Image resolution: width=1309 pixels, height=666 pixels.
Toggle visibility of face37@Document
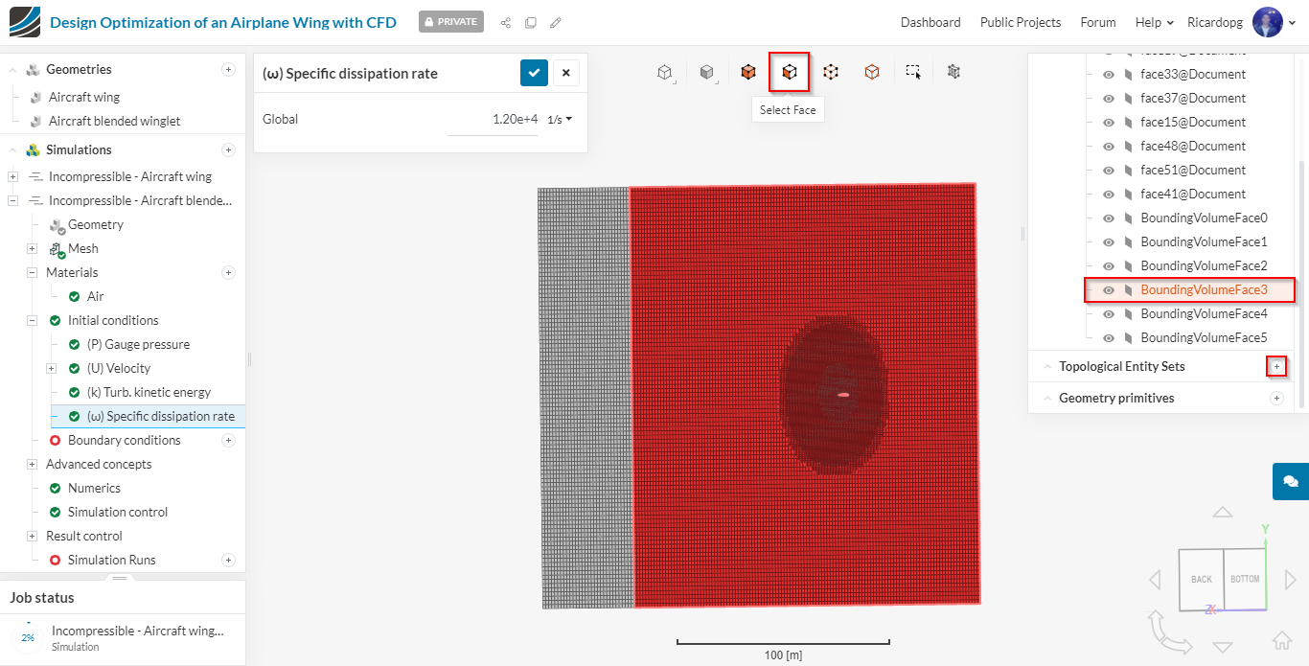click(1109, 98)
